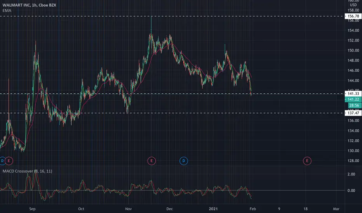Click the earnings E marker in mid-November
This screenshot has height=213, width=362.
click(152, 161)
